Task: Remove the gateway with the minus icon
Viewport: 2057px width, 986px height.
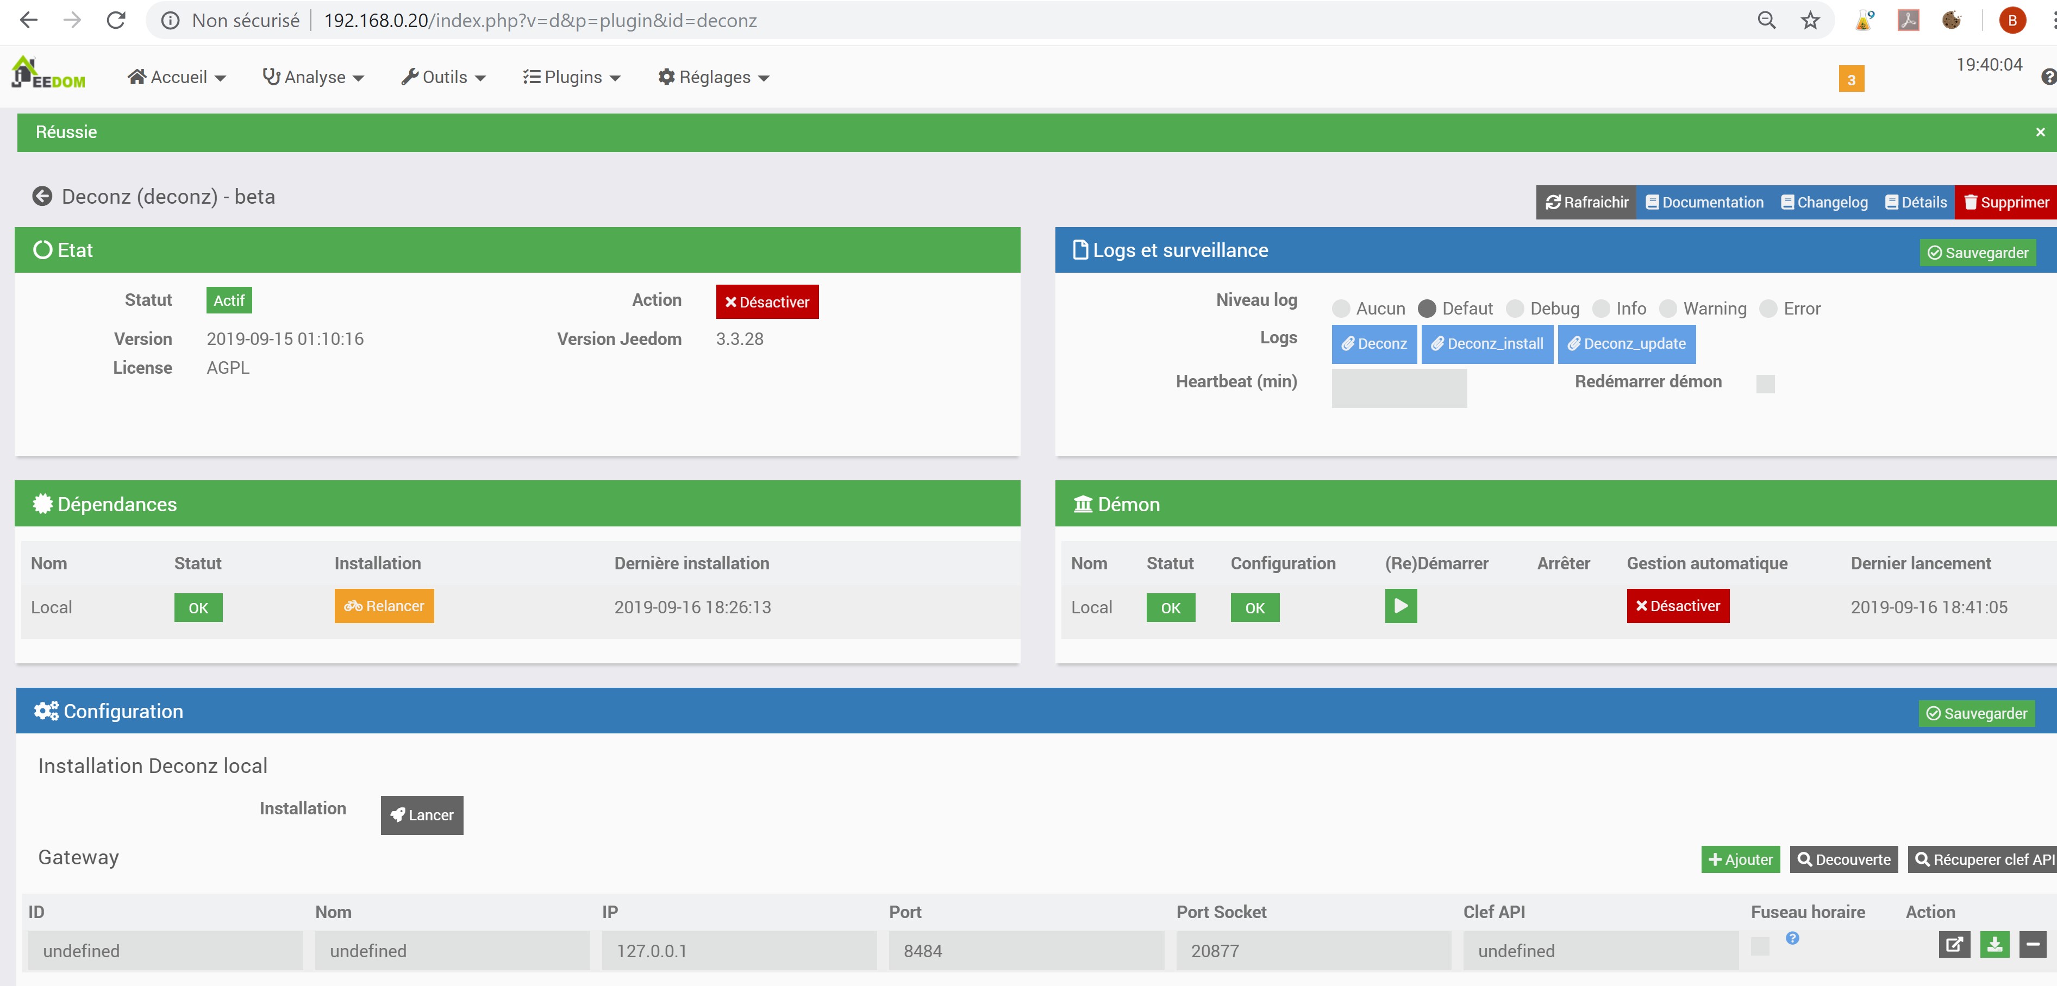Action: pos(2032,945)
